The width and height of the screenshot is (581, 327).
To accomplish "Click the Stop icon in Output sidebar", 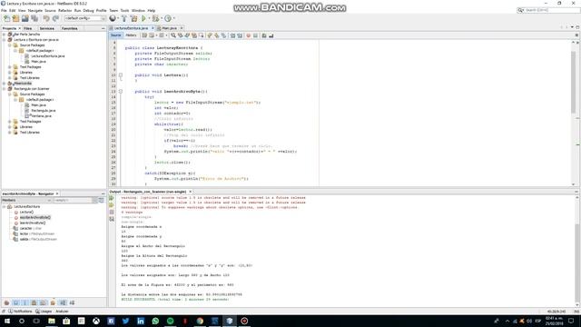I will pyautogui.click(x=112, y=212).
